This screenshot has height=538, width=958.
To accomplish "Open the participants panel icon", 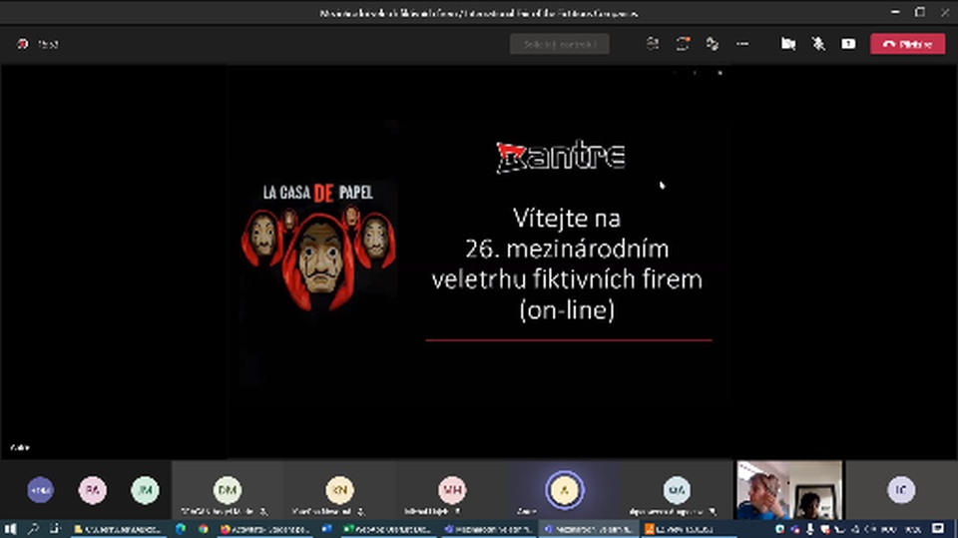I will point(653,43).
